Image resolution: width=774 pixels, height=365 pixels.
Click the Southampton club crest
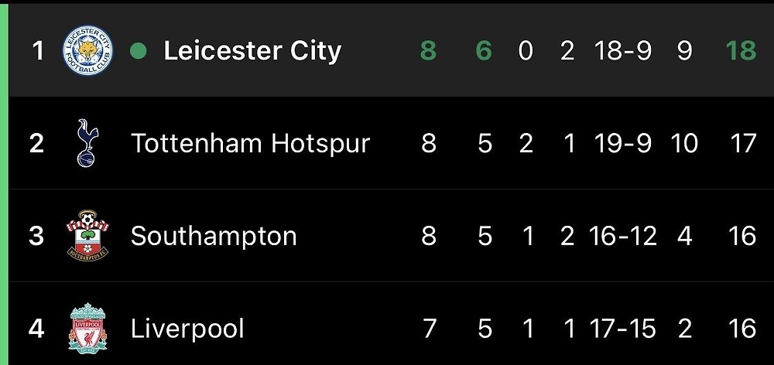pyautogui.click(x=87, y=236)
